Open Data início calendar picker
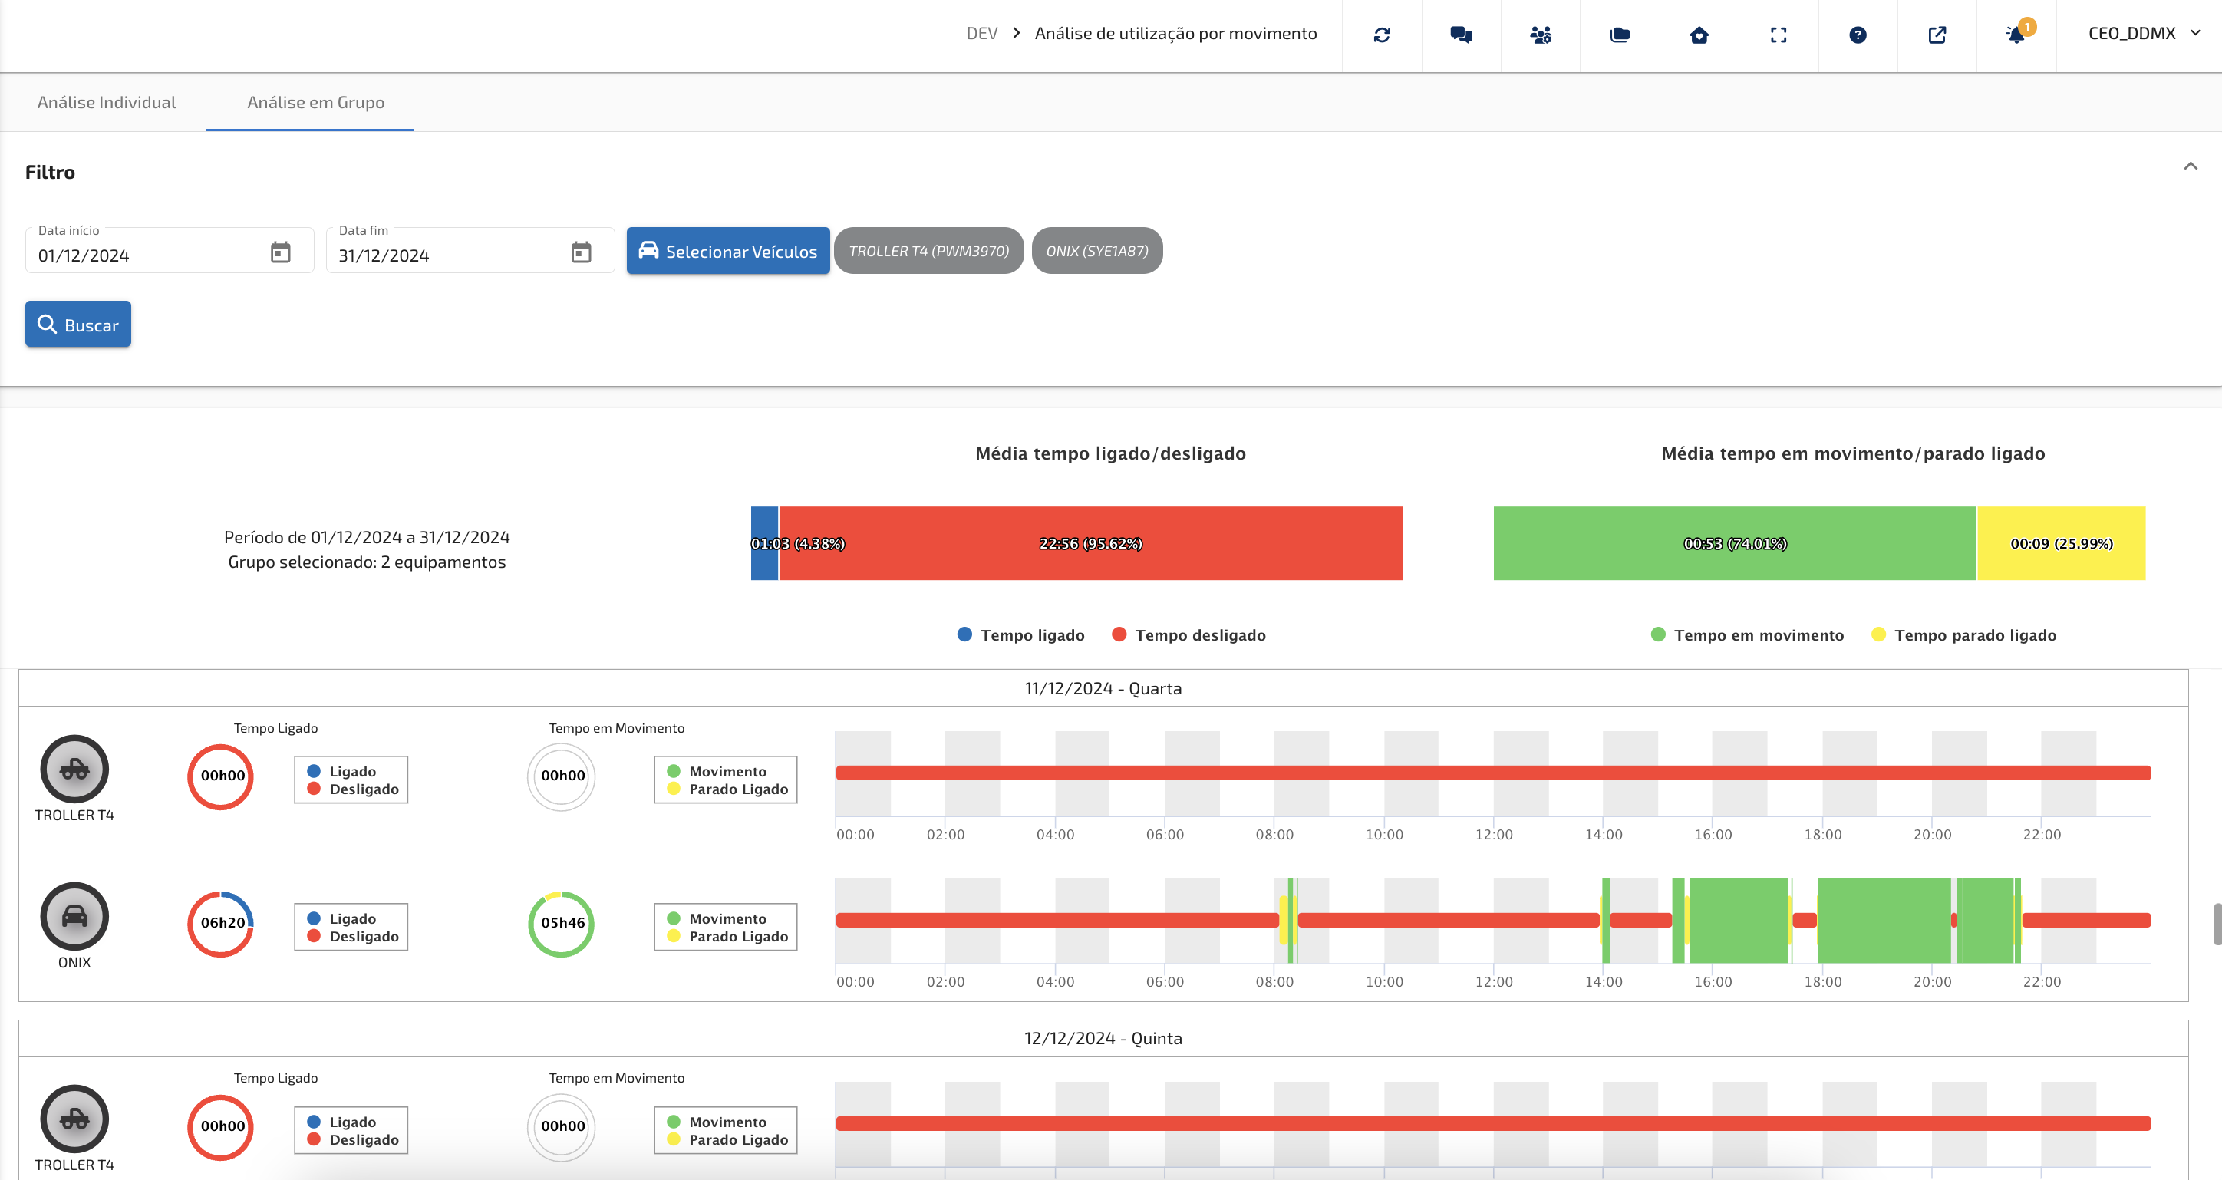The height and width of the screenshot is (1180, 2222). click(280, 252)
